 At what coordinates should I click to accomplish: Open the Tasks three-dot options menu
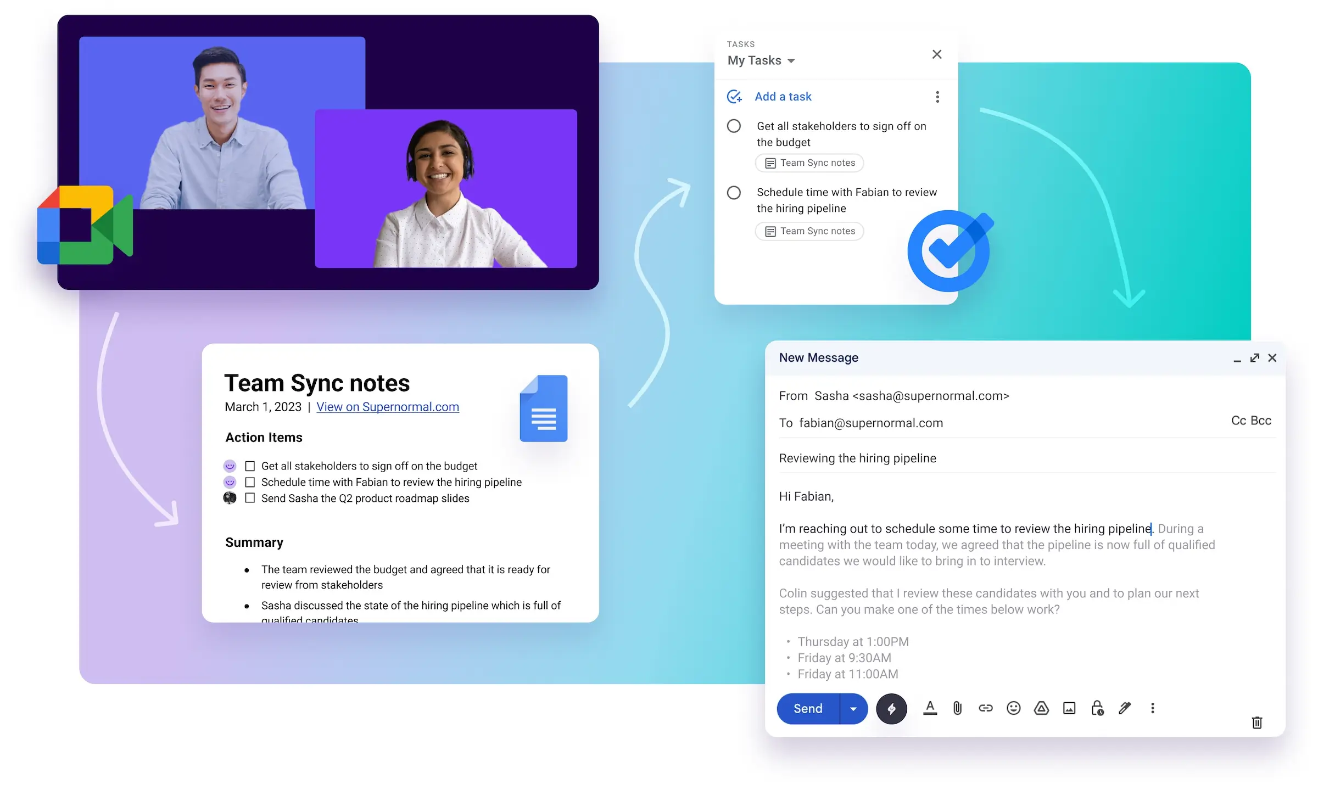coord(937,97)
